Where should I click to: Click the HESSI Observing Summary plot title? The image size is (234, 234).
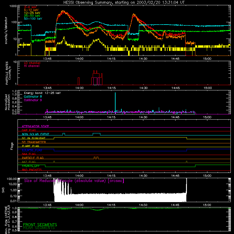(x=124, y=3)
